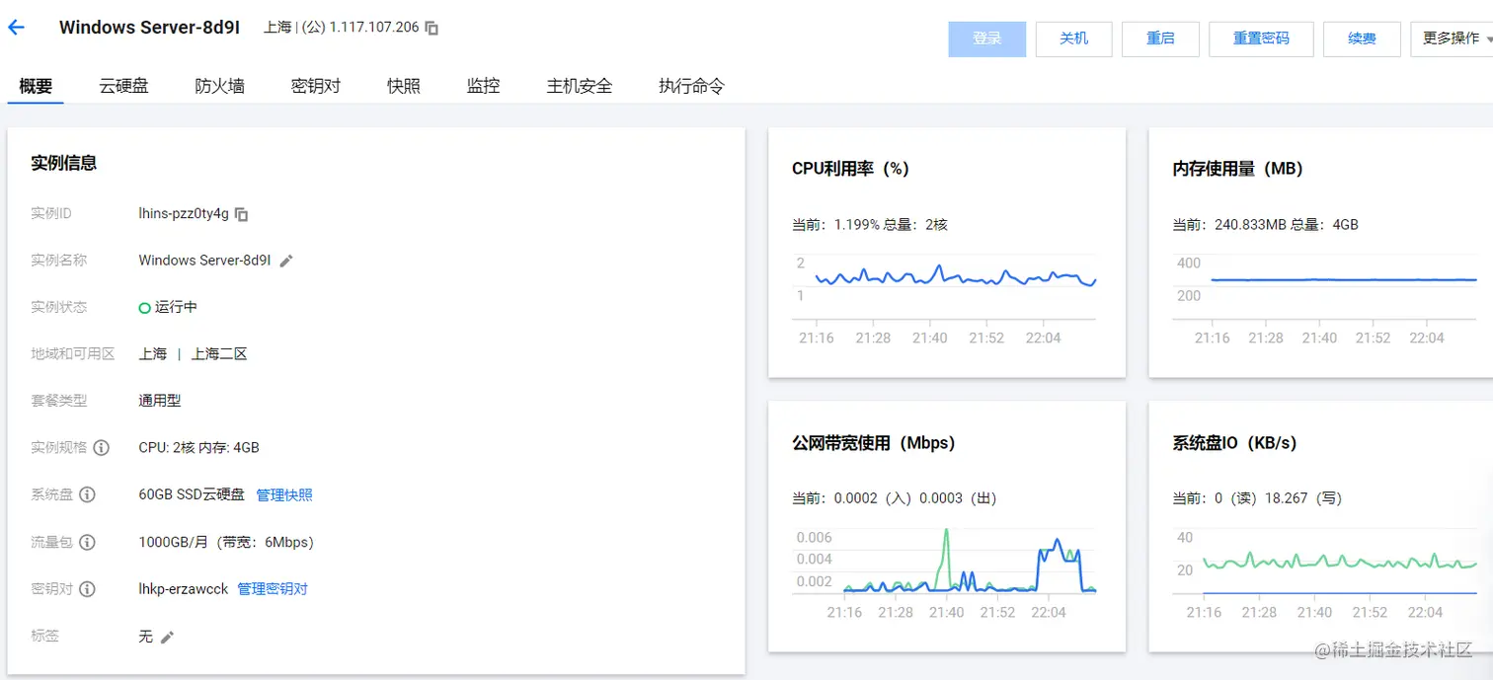Click the 登录 button
This screenshot has width=1493, height=680.
pyautogui.click(x=987, y=38)
